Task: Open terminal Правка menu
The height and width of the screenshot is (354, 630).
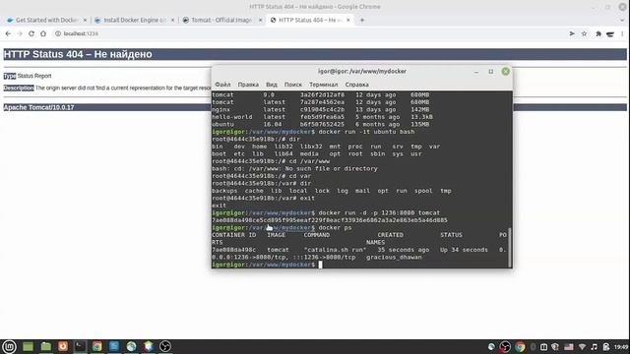Action: click(248, 85)
